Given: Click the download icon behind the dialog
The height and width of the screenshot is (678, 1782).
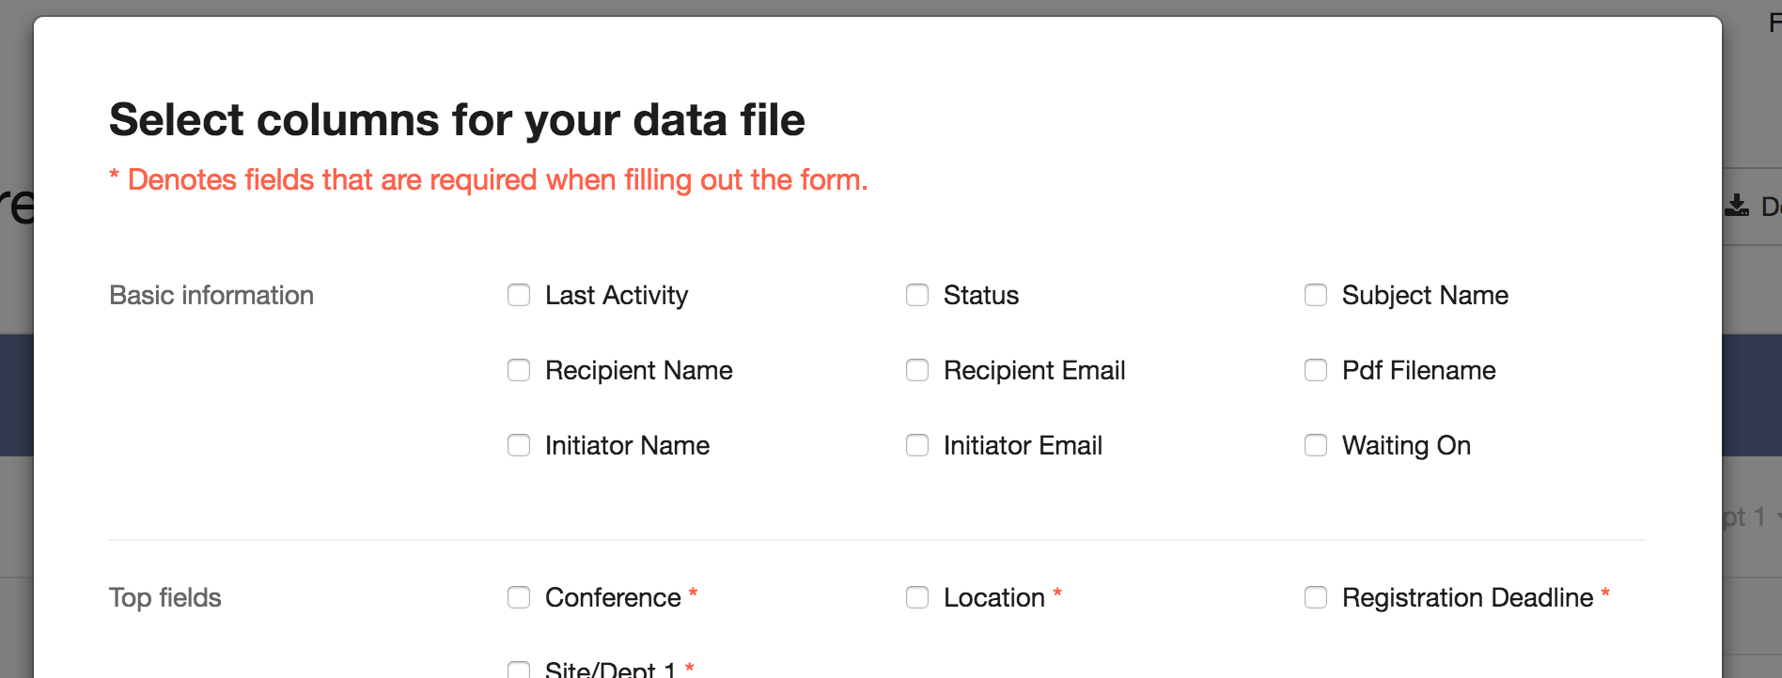Looking at the screenshot, I should [1737, 206].
